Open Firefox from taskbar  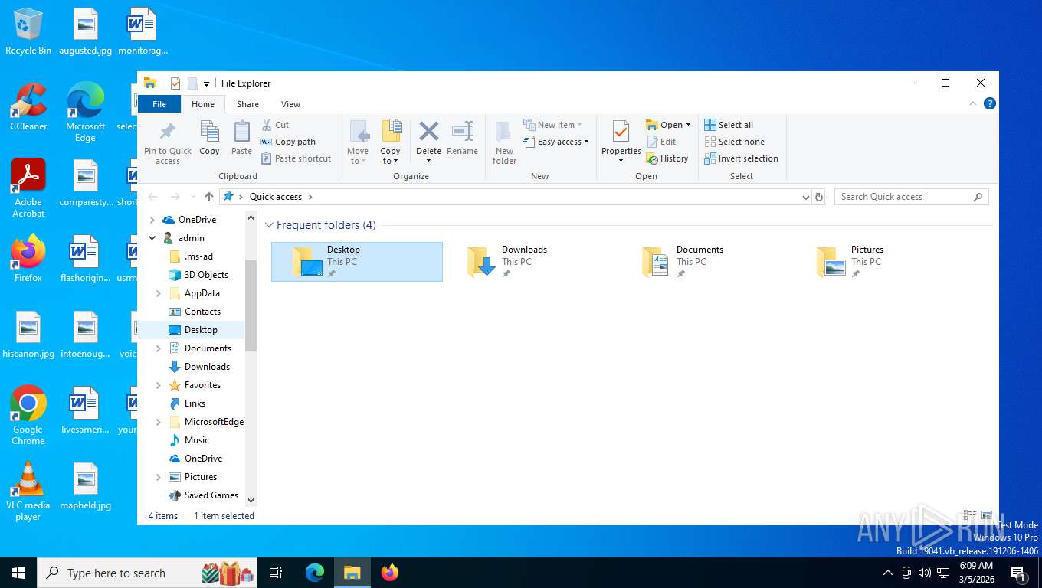tap(390, 573)
